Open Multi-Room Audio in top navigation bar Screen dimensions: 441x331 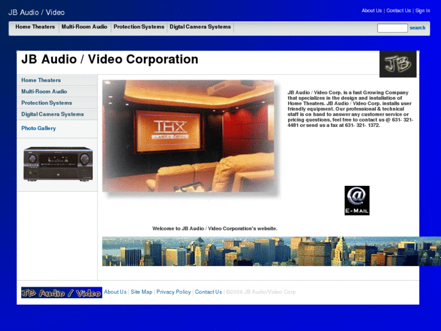84,27
